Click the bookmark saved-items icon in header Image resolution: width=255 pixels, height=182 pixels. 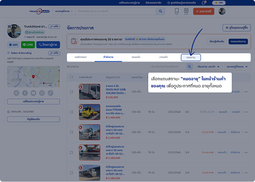[x=177, y=11]
